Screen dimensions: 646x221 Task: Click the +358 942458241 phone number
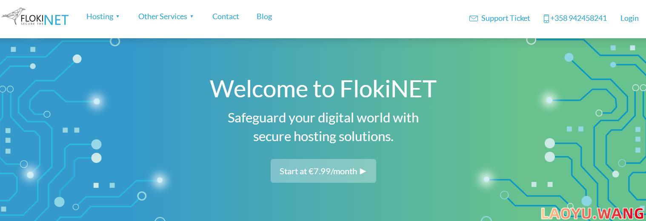(x=578, y=18)
